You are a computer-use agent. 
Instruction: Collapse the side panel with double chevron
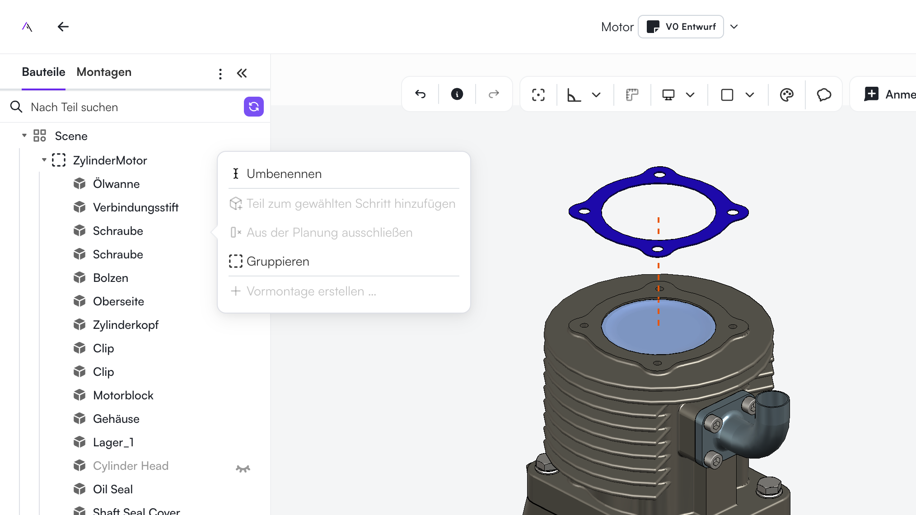coord(242,73)
